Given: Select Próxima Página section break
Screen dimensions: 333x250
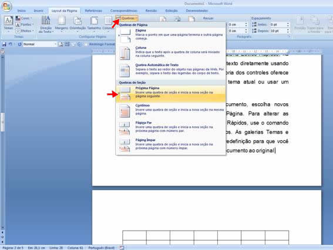Looking at the screenshot, I should 171,93.
